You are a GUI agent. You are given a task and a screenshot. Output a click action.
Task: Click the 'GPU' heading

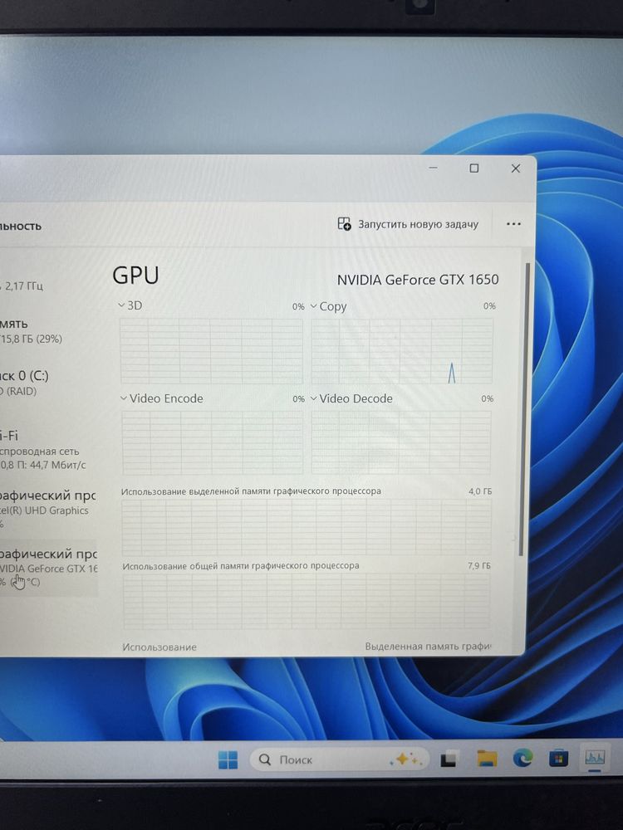135,276
